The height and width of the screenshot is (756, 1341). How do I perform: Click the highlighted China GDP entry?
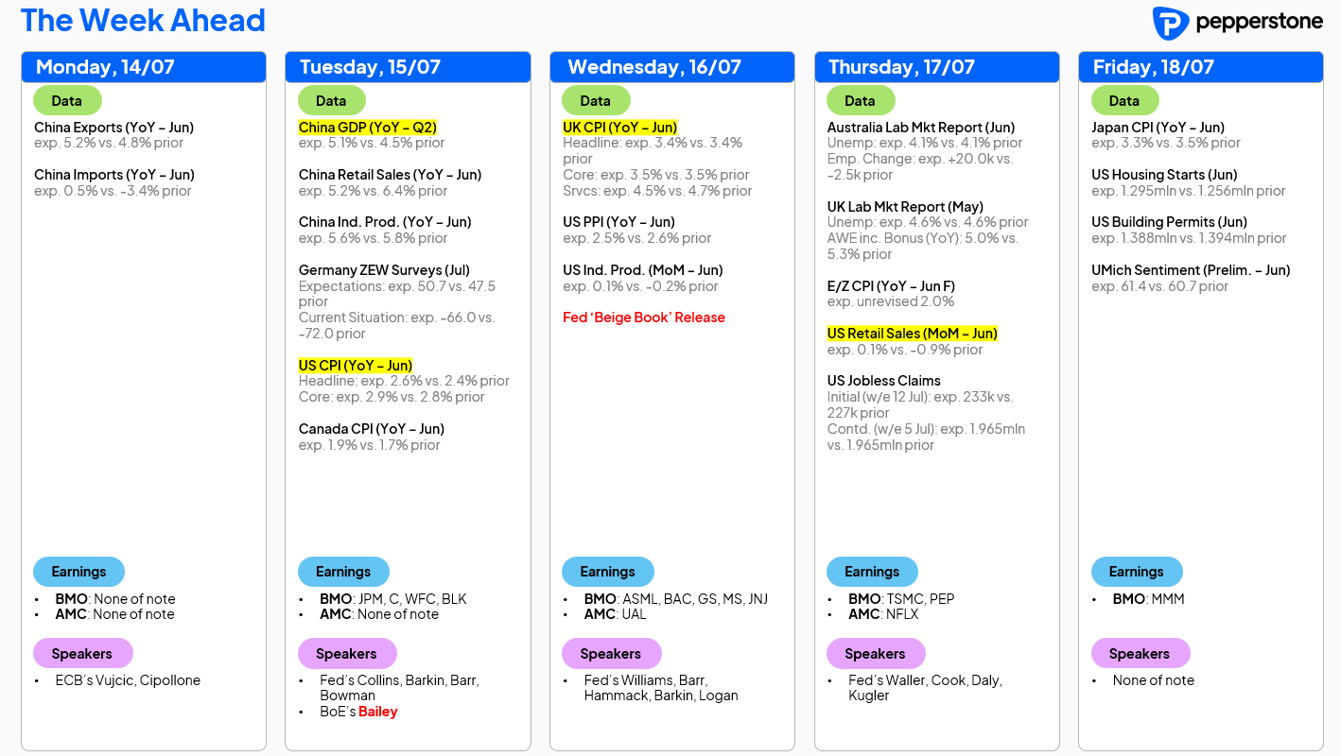[x=368, y=128]
